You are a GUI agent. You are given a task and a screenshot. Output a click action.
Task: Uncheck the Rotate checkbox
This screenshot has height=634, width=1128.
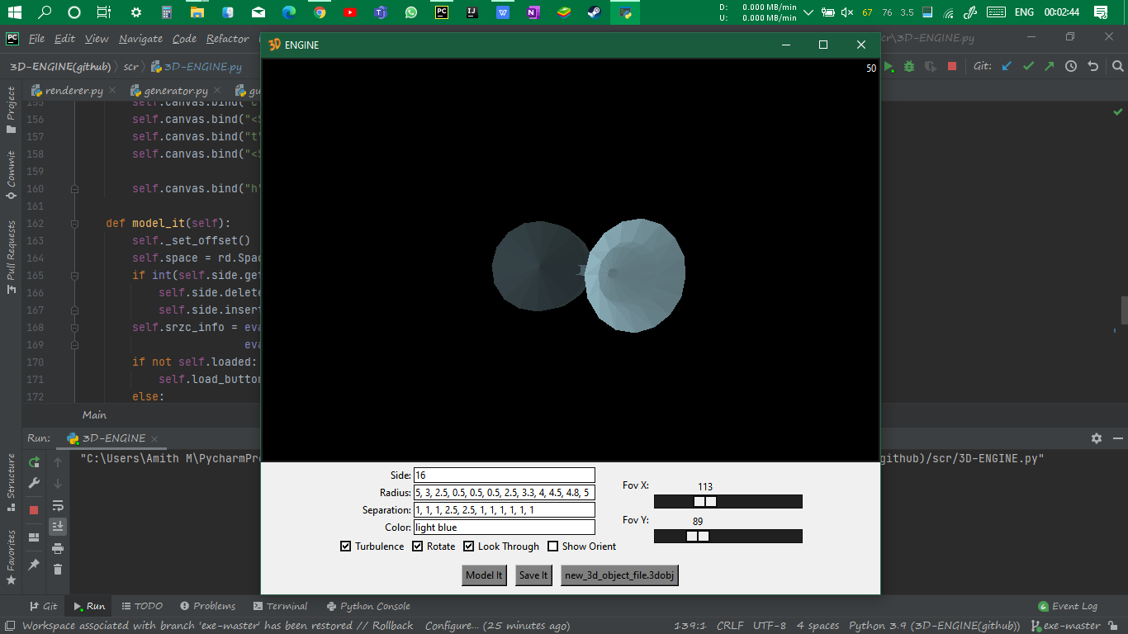point(418,546)
